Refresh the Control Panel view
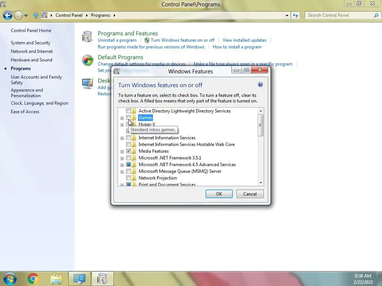382x286 pixels. tap(295, 15)
